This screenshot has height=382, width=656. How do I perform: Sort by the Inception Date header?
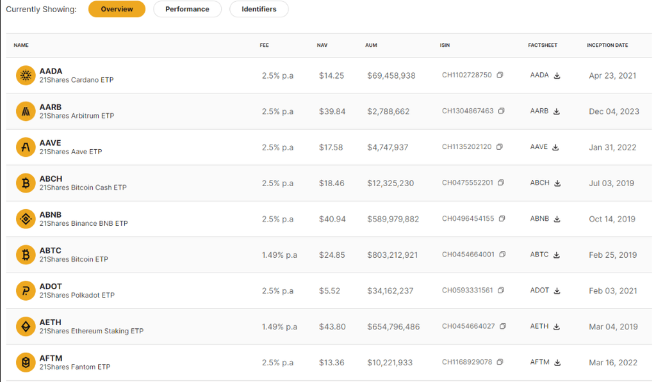coord(607,45)
